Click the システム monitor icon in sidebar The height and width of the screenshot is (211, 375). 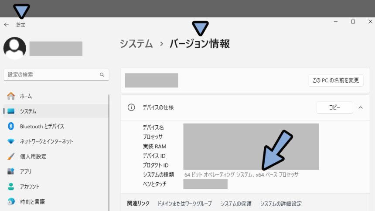click(x=11, y=111)
